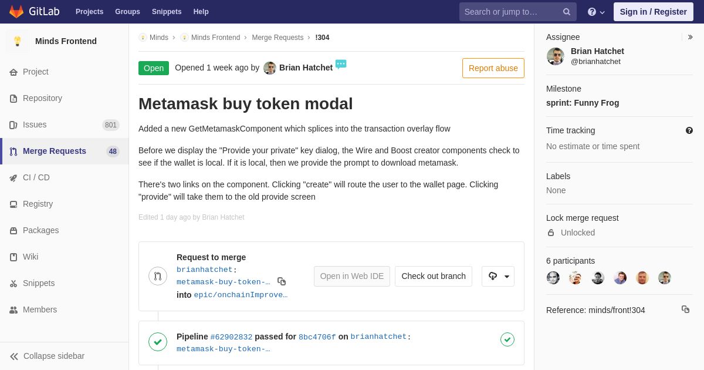Click the epic/onchainImprove target branch link
The image size is (704, 370).
click(241, 295)
